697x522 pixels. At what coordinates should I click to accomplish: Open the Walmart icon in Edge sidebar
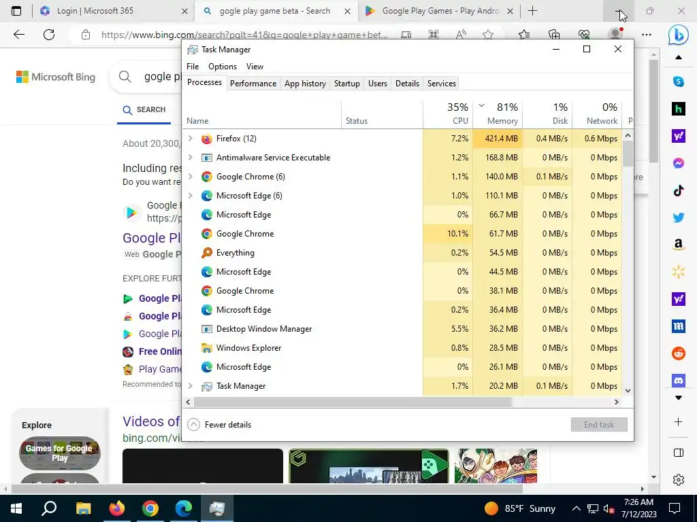(x=679, y=272)
